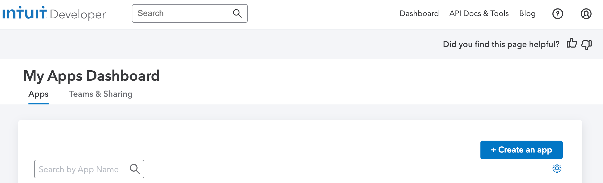Screen dimensions: 603x183
Task: Select the Apps tab
Action: 39,94
